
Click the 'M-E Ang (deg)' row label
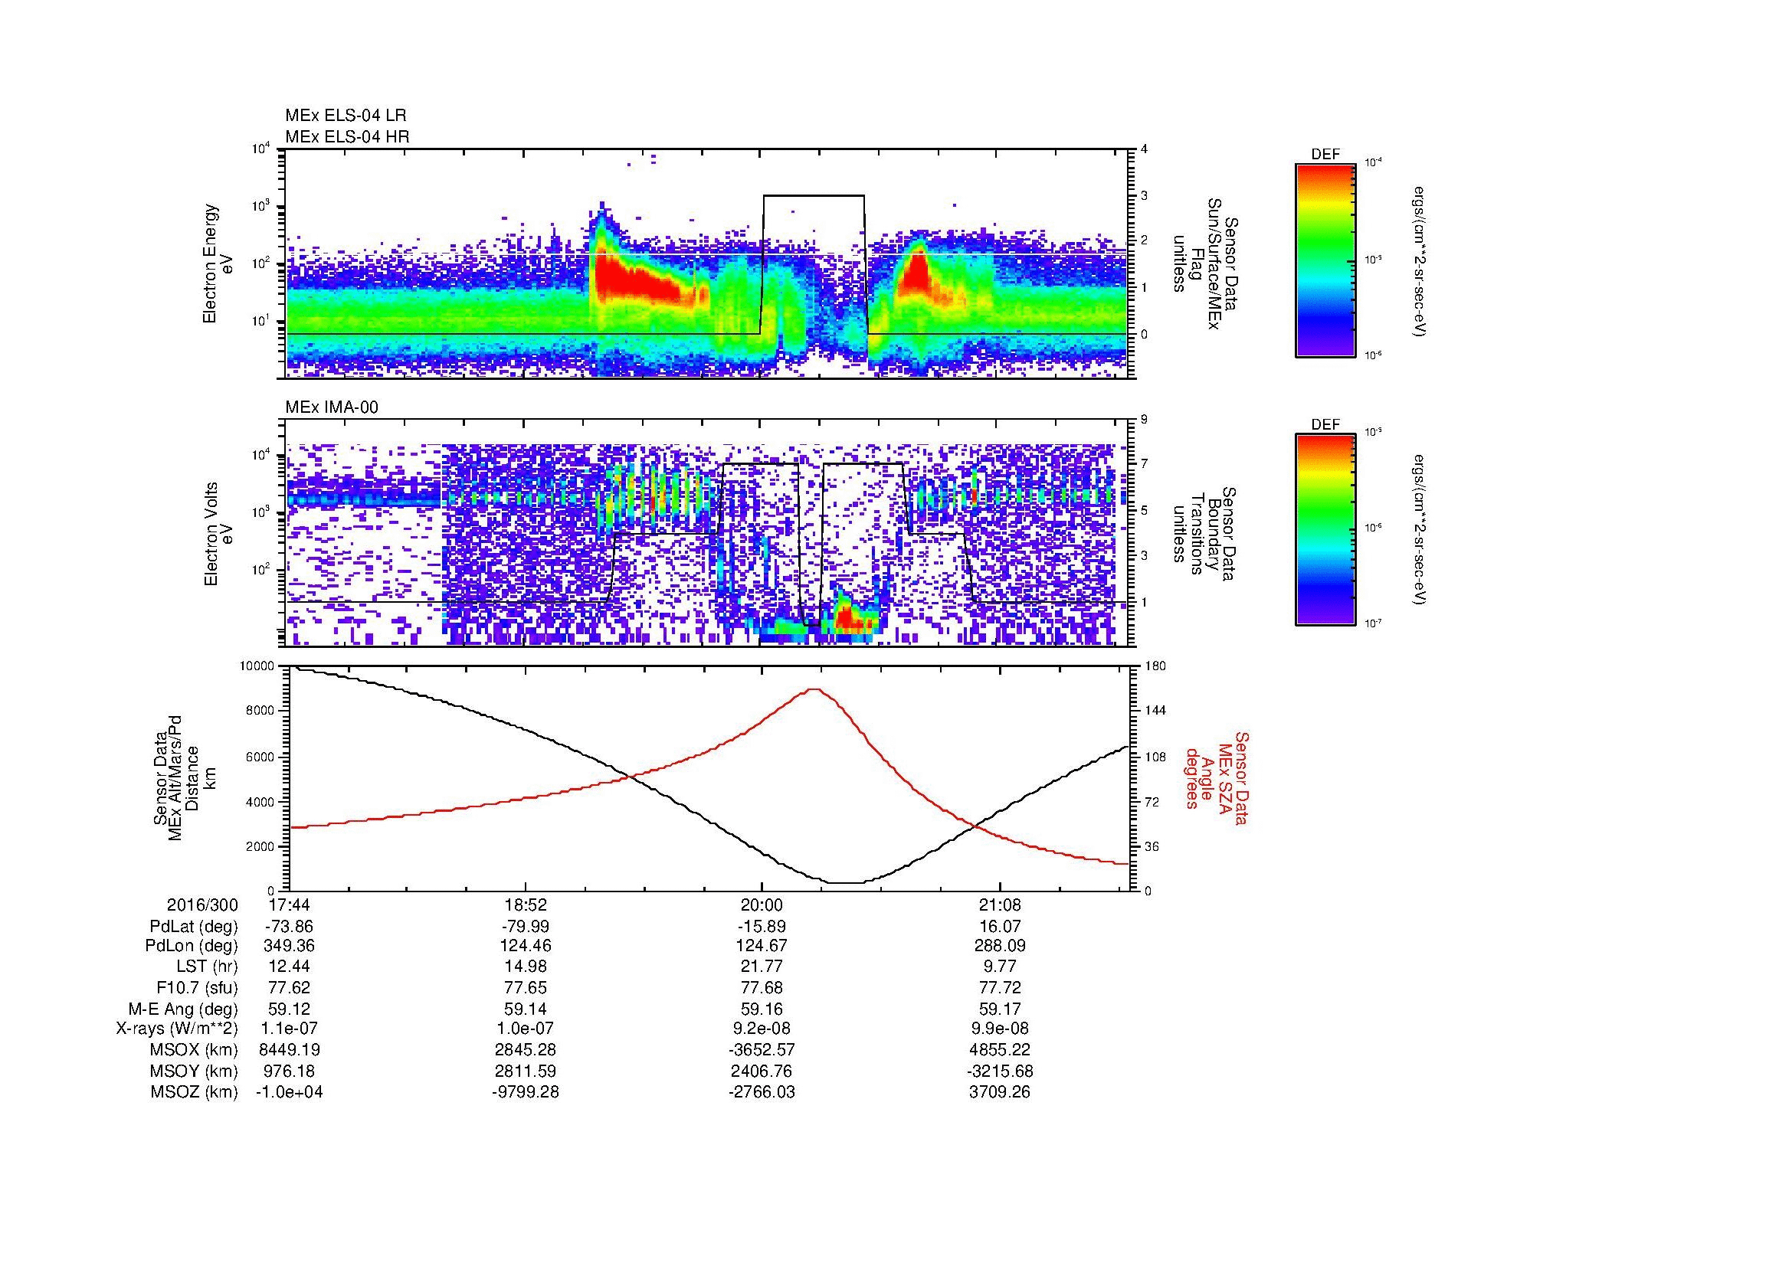(x=182, y=1009)
